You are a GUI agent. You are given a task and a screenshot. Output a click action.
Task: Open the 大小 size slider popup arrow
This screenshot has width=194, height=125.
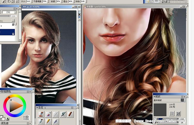click(x=31, y=1)
